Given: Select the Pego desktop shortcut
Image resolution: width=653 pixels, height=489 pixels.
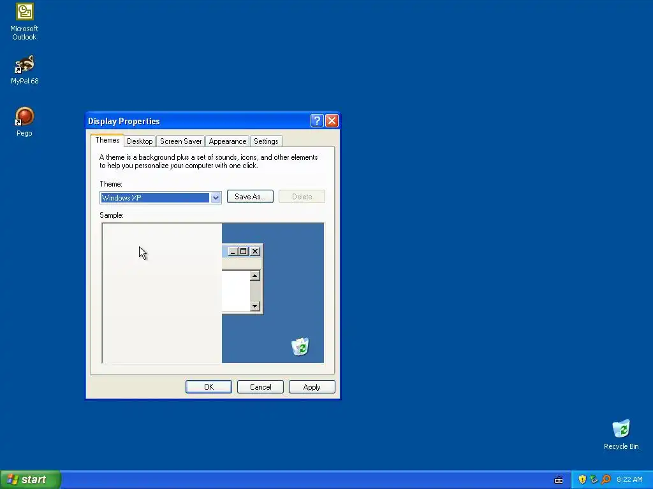Looking at the screenshot, I should click(24, 122).
